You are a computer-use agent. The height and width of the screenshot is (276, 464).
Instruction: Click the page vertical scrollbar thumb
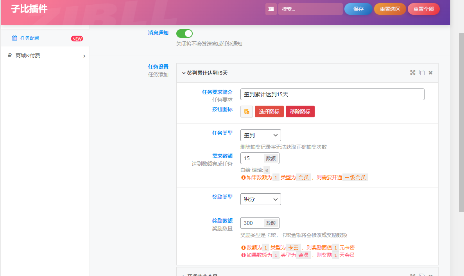pos(461,122)
